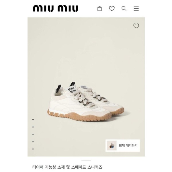Open the shopping bag icon

point(99,9)
